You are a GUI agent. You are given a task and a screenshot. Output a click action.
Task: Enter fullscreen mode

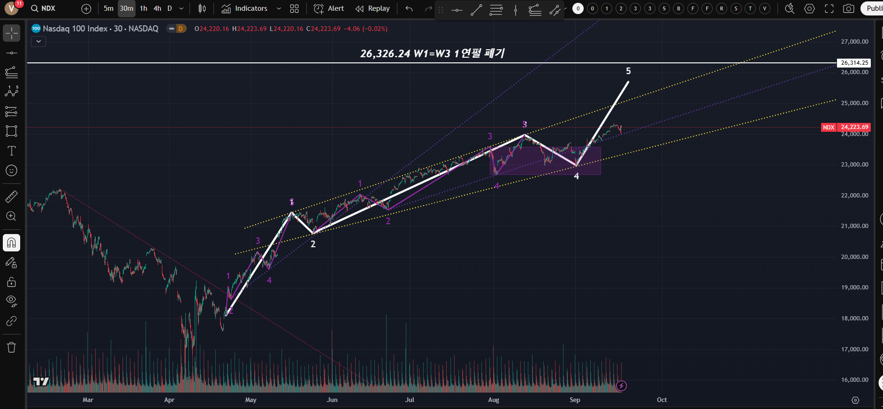point(829,8)
